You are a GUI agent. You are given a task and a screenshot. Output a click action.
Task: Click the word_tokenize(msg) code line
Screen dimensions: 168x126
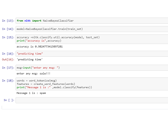(36, 80)
